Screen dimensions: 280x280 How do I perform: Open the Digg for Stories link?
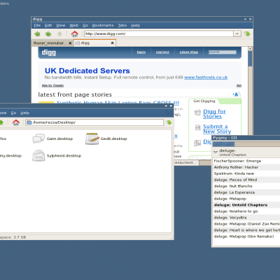[214, 114]
